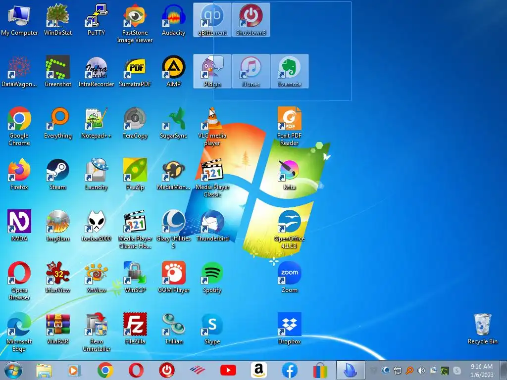Click the volume speaker tray icon
Viewport: 507px width, 380px height.
(421, 371)
